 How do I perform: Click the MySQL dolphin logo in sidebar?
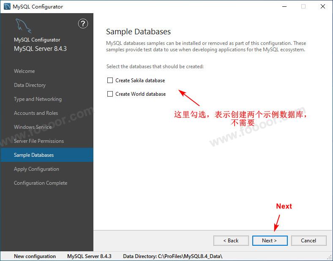coord(23,26)
